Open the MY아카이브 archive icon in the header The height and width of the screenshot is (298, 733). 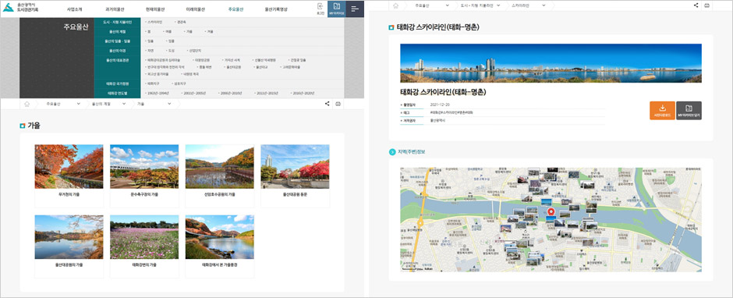(337, 9)
